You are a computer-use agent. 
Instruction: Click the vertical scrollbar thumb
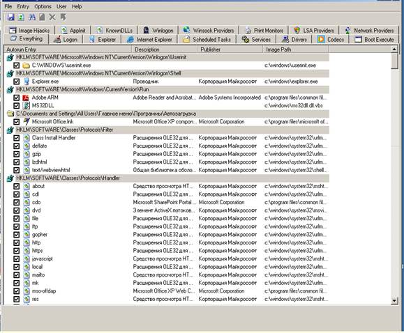tap(394, 61)
